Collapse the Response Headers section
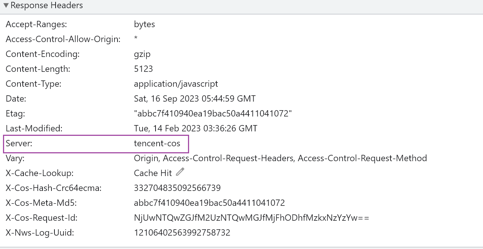483x249 pixels. [6, 6]
